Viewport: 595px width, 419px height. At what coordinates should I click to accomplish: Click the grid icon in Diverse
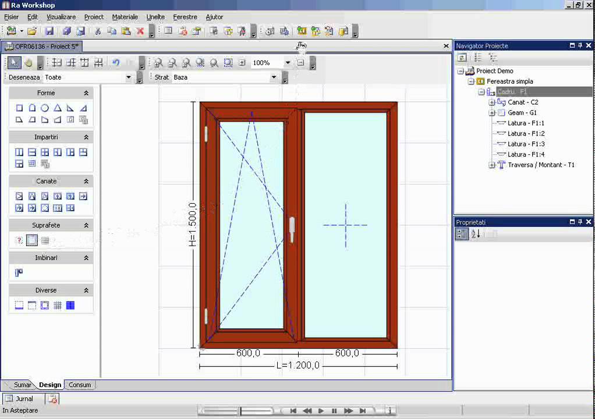[57, 306]
